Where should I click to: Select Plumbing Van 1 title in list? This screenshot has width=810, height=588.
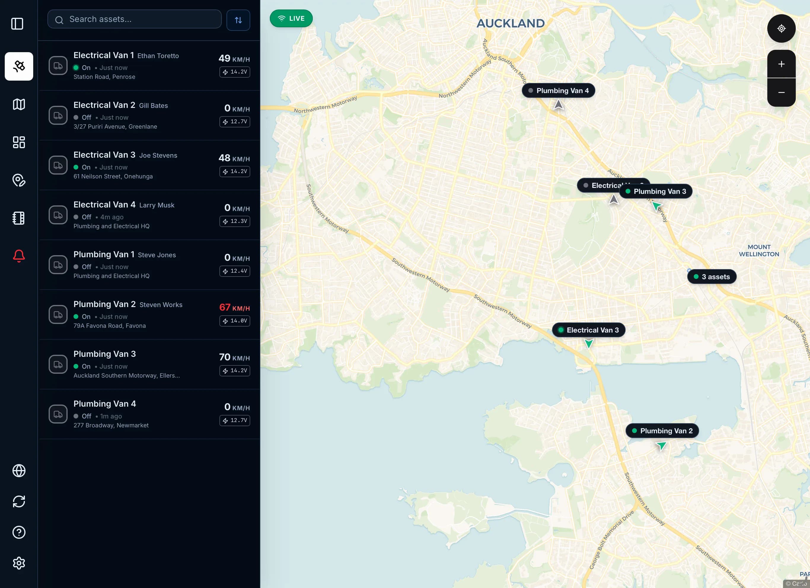(x=104, y=254)
